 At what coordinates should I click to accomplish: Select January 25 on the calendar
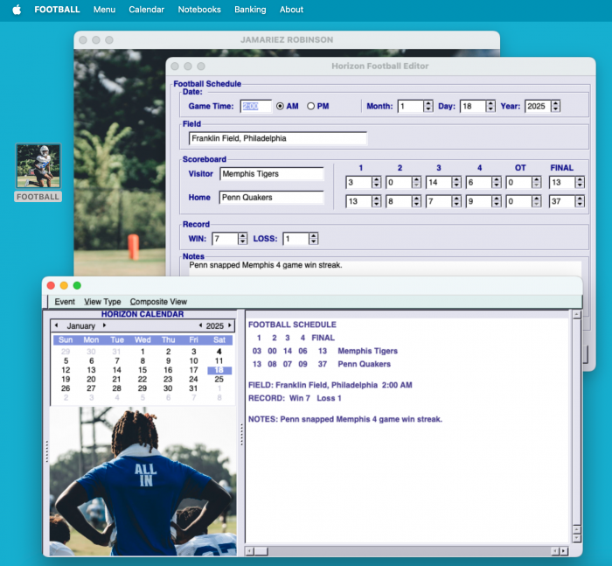pos(219,380)
